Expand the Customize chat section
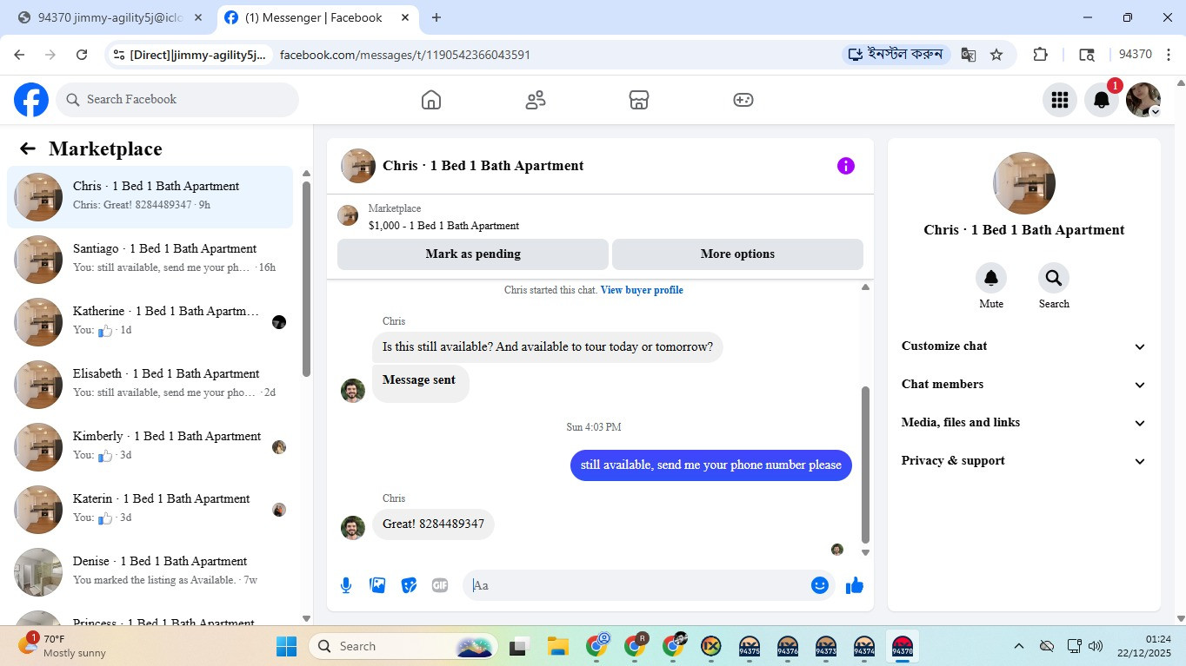Image resolution: width=1186 pixels, height=666 pixels. tap(1023, 346)
